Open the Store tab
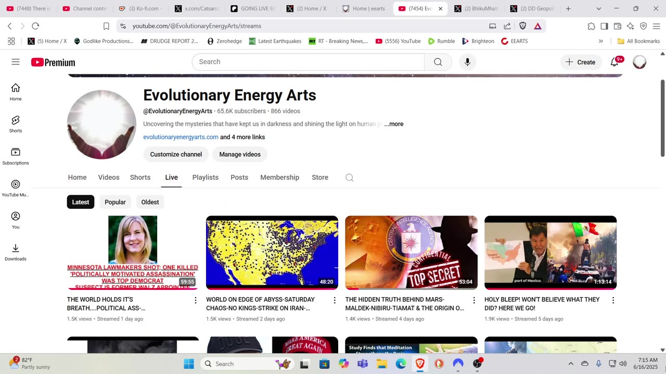Screen dimensions: 666x374 tap(320, 178)
